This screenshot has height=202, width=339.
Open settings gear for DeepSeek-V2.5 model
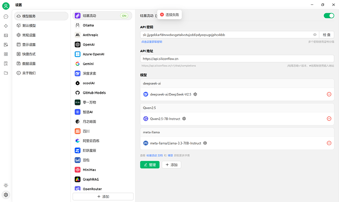click(195, 94)
